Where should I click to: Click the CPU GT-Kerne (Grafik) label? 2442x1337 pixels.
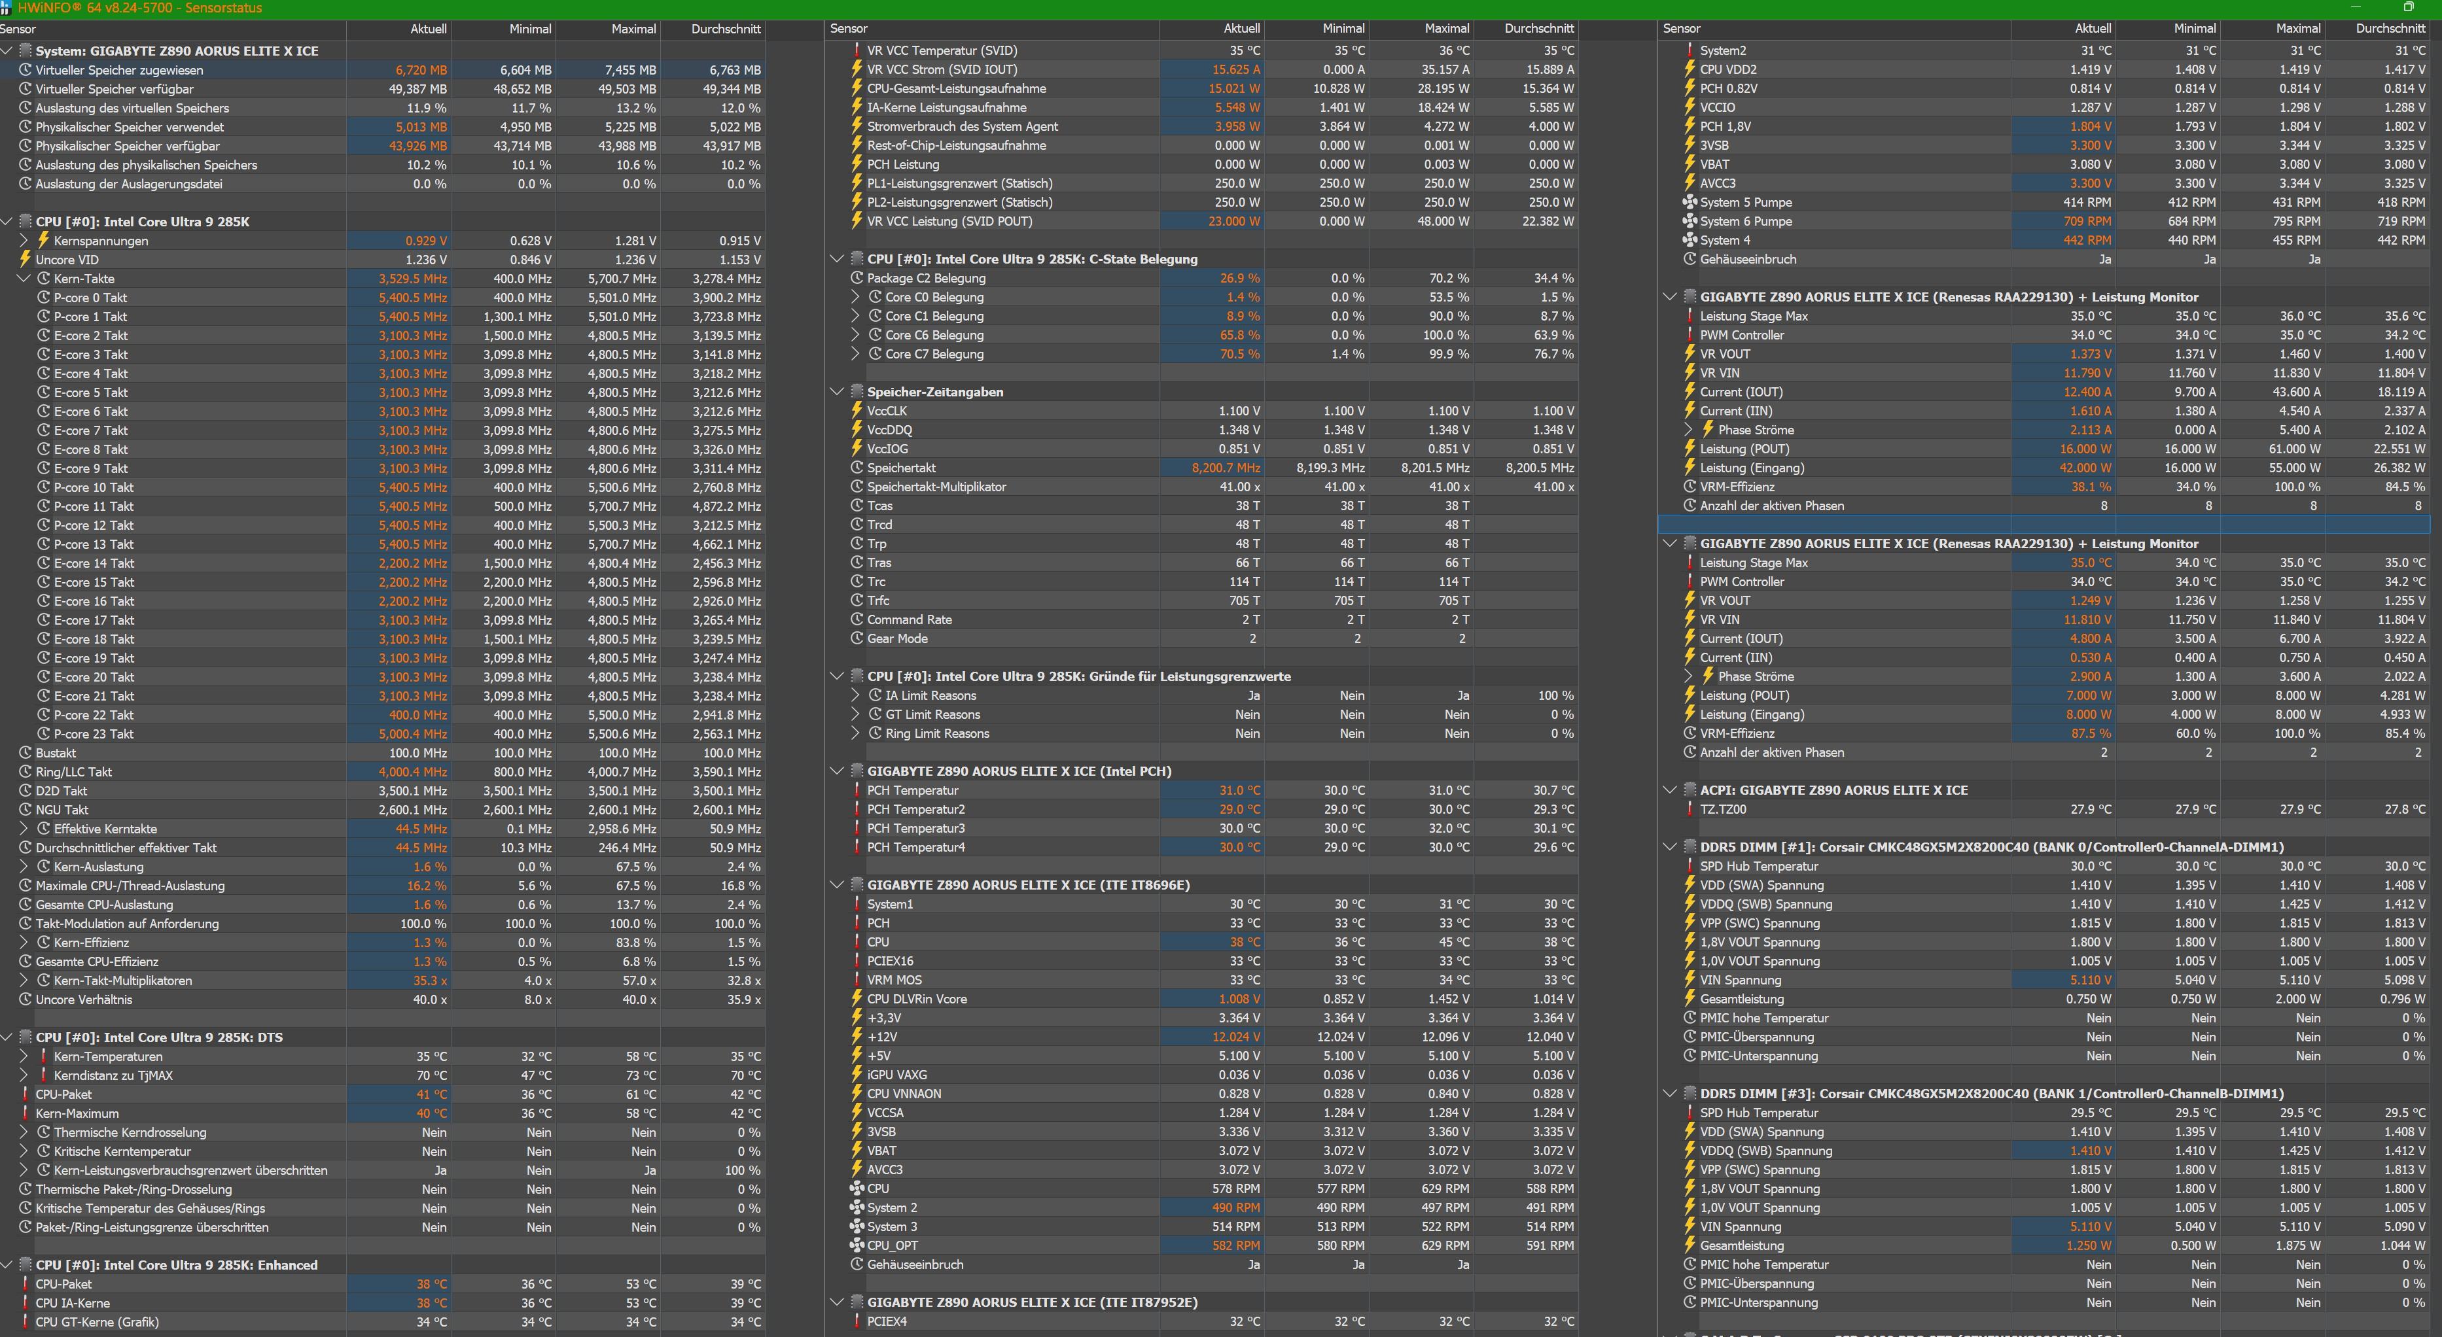pos(97,1322)
